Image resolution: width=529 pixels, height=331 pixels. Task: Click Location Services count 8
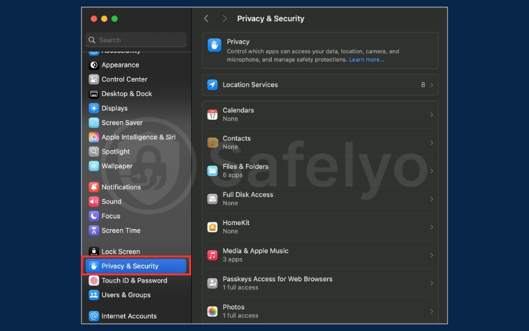coord(423,85)
